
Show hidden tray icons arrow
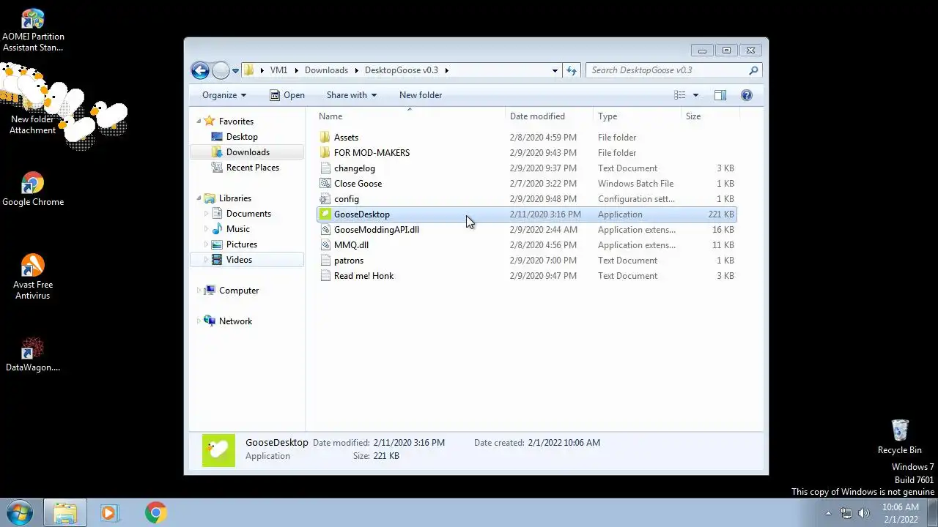[x=828, y=513]
